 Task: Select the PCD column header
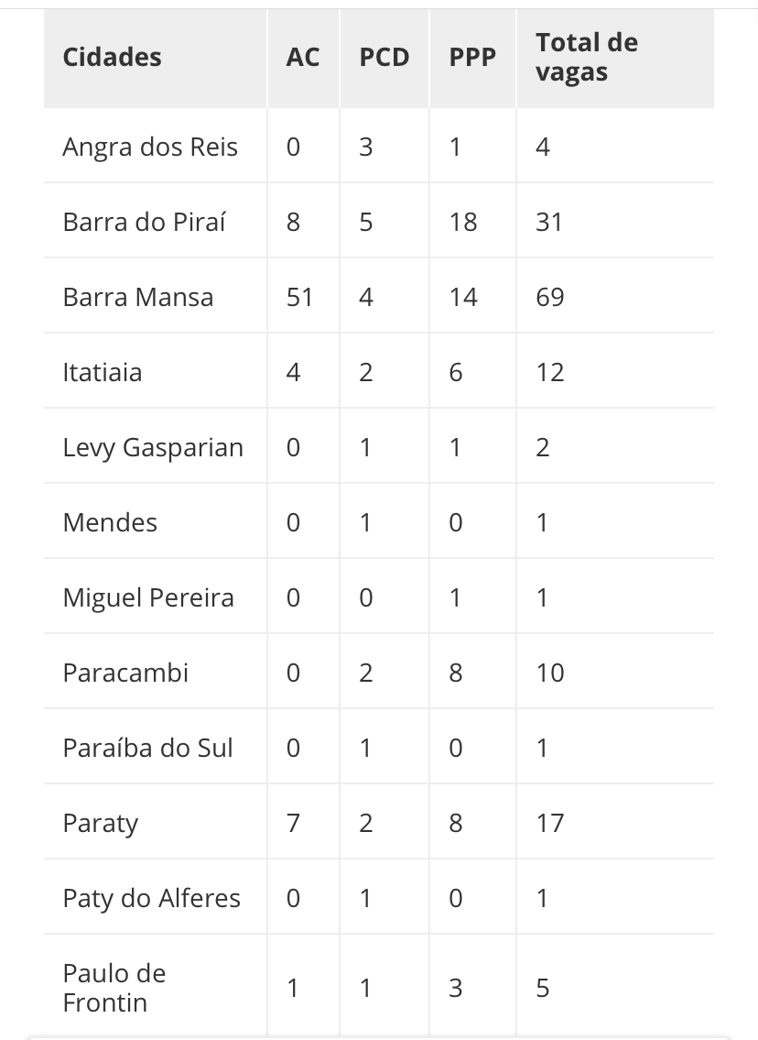click(384, 57)
